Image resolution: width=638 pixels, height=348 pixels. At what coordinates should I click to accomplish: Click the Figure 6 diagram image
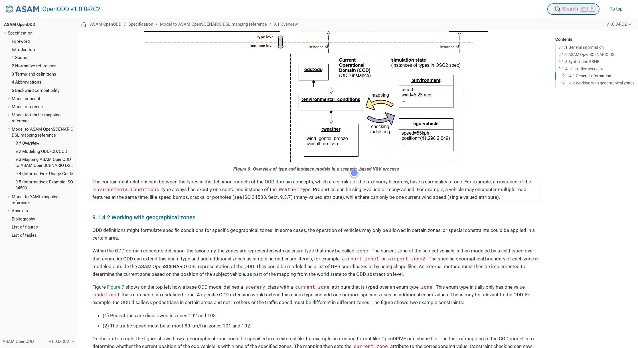click(x=316, y=97)
